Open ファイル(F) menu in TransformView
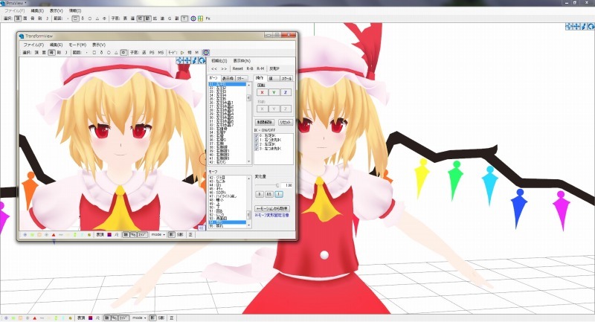The width and height of the screenshot is (595, 322). click(33, 45)
